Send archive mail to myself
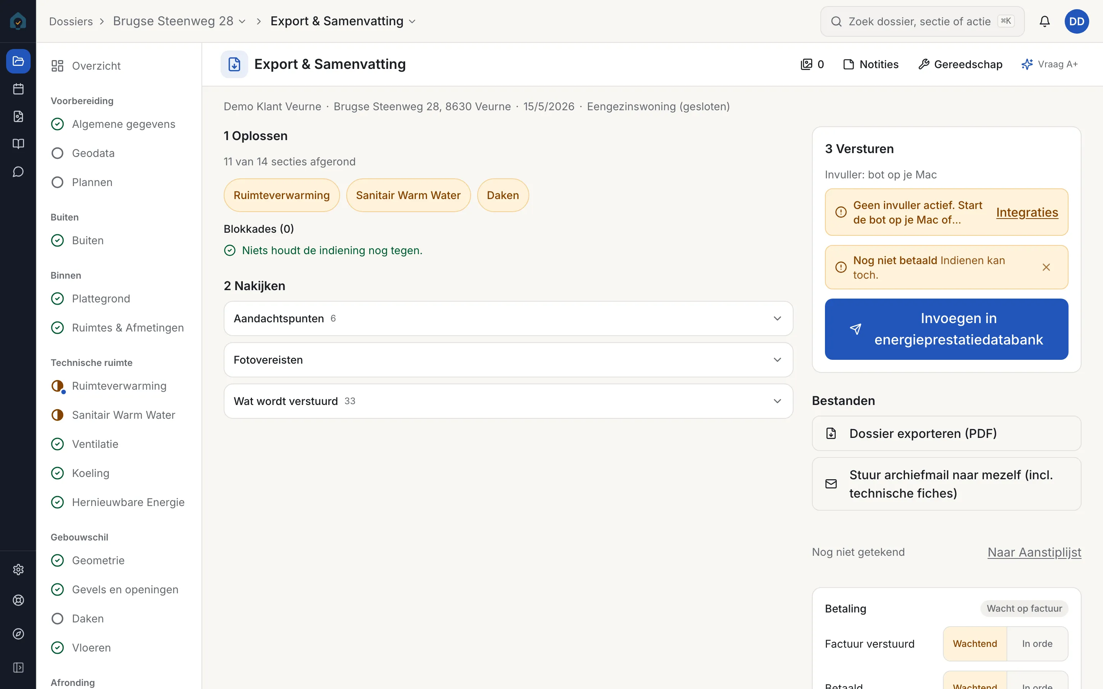 [x=946, y=484]
